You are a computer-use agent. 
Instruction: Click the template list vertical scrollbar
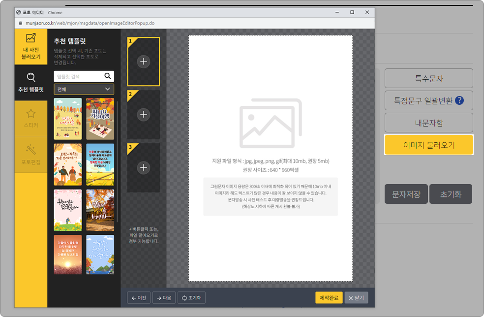pyautogui.click(x=117, y=162)
